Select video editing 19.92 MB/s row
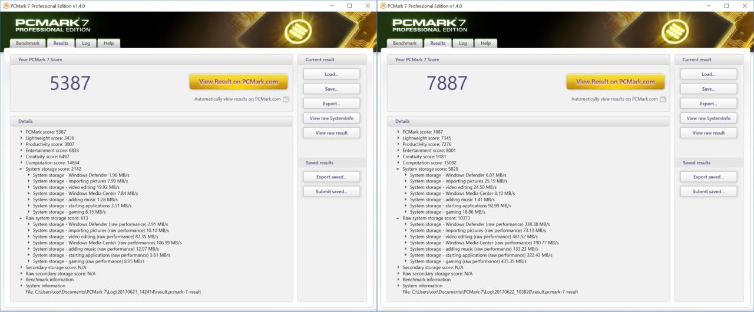Viewport: 754px width, 312px height. pos(78,187)
